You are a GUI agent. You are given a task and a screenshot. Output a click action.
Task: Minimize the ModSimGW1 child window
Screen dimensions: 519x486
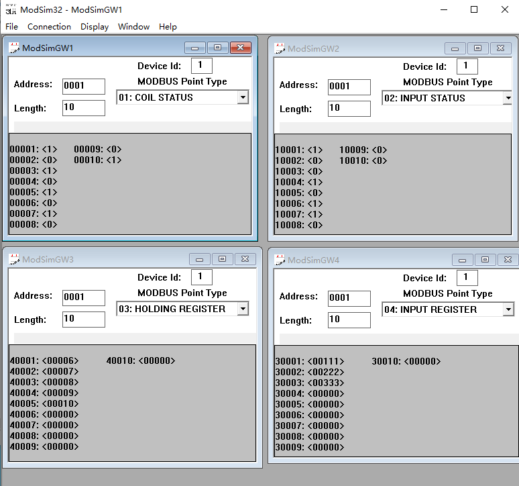click(195, 48)
